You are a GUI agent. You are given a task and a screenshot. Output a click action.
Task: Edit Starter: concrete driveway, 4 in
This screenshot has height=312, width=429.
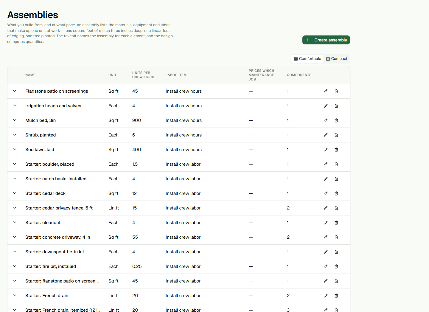pos(326,237)
